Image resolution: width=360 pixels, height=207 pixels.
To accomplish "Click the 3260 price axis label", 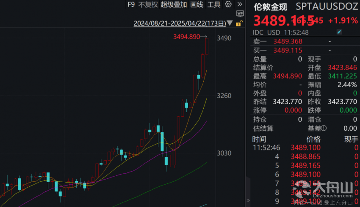I will (224, 96).
